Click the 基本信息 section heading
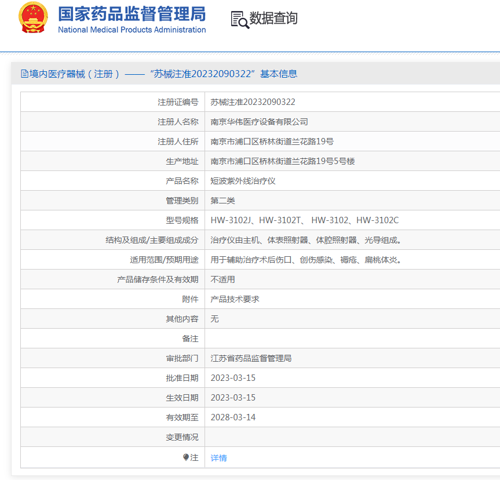This screenshot has width=500, height=480. tap(279, 74)
